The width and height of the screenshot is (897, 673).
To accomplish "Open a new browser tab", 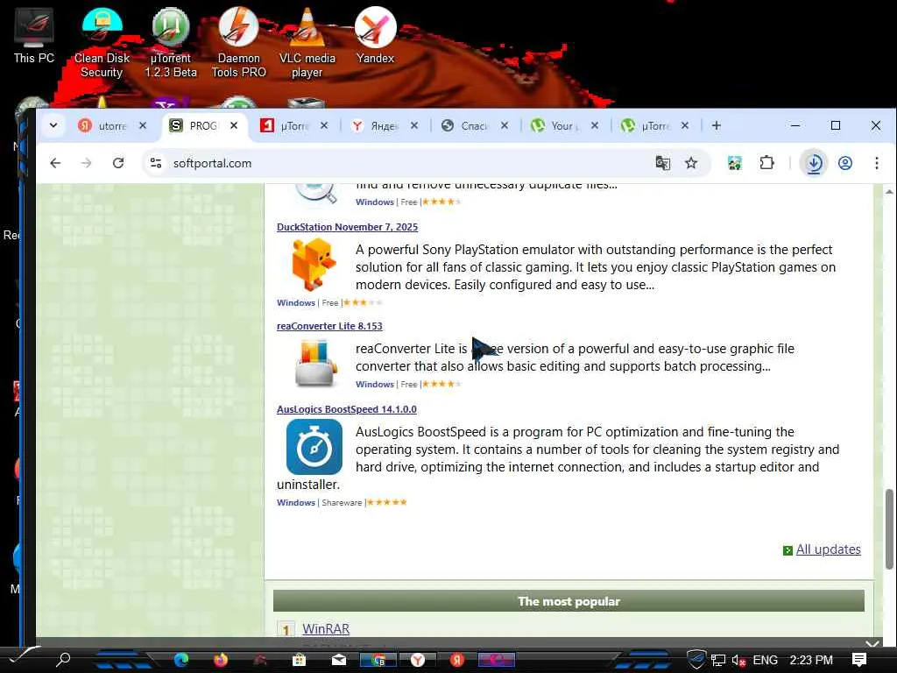I will (x=717, y=125).
